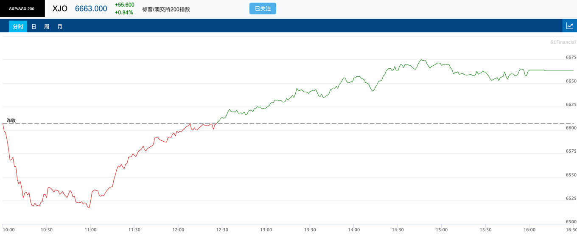Click the index price 6663.000
This screenshot has height=238, width=577.
[x=91, y=8]
